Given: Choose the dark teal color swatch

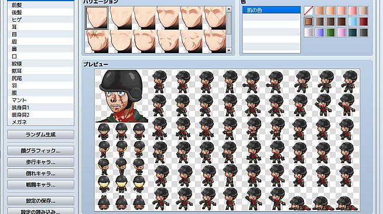Looking at the screenshot, I should click(x=353, y=32).
